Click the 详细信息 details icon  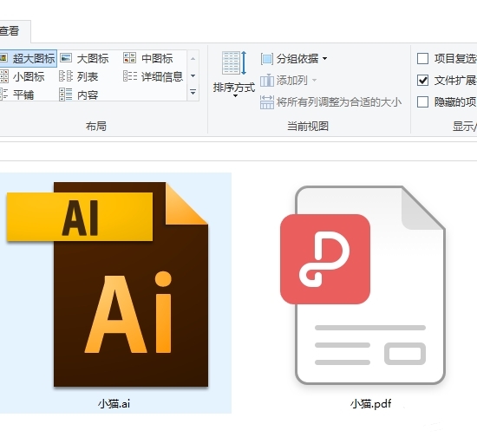[x=130, y=76]
